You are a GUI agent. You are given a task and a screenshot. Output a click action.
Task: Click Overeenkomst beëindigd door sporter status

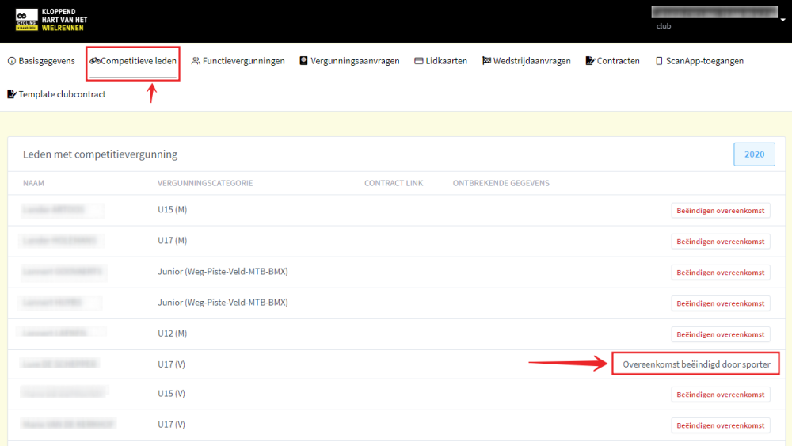click(x=696, y=364)
